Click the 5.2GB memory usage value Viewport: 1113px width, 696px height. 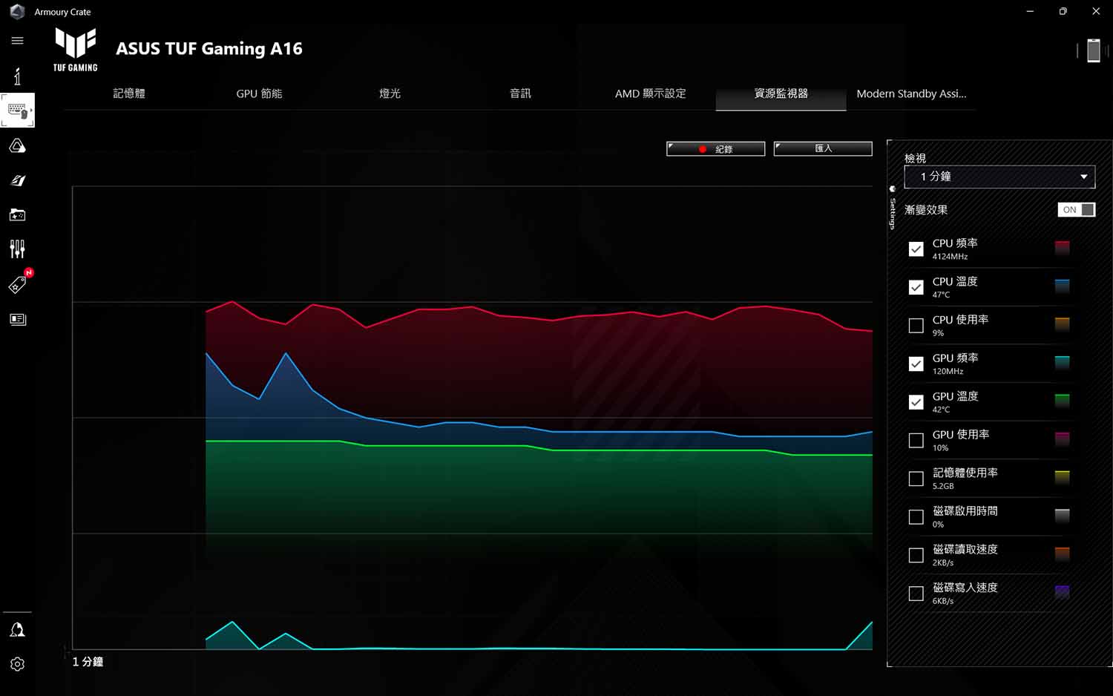943,486
